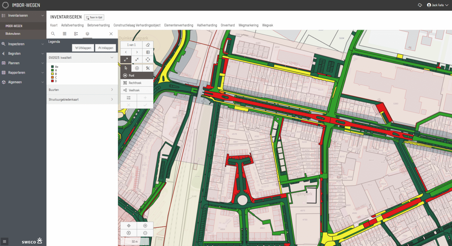
Task: Click the Toon in lijst button
Action: tap(94, 17)
